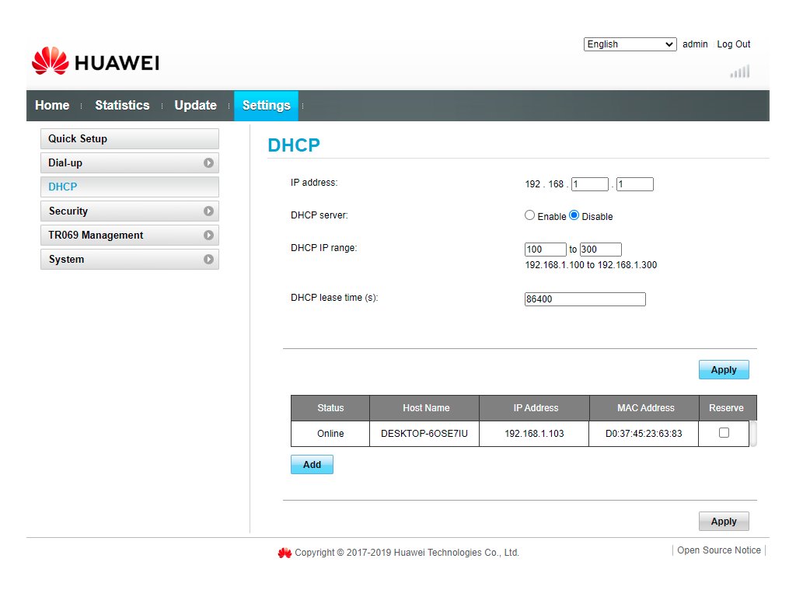Click the DHCP lease time input field
Viewport: 796px width, 597px height.
tap(585, 299)
